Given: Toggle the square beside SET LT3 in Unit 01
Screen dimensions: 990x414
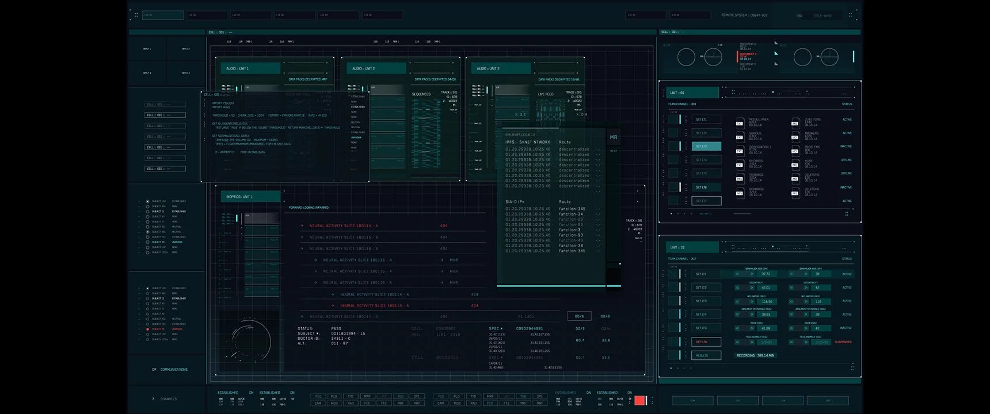Looking at the screenshot, I should [673, 147].
